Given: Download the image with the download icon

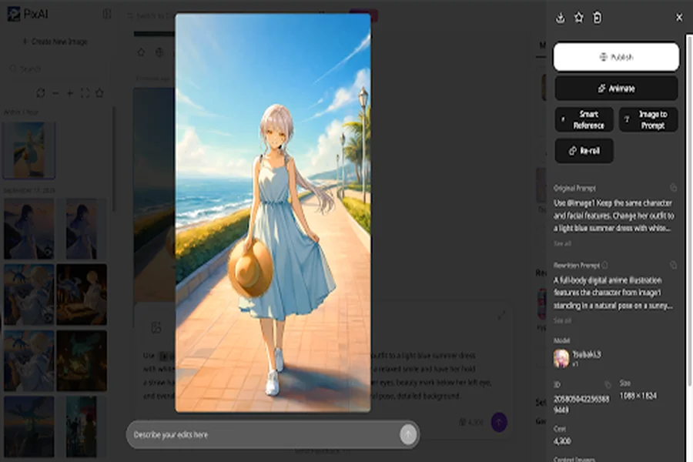Looking at the screenshot, I should [561, 18].
